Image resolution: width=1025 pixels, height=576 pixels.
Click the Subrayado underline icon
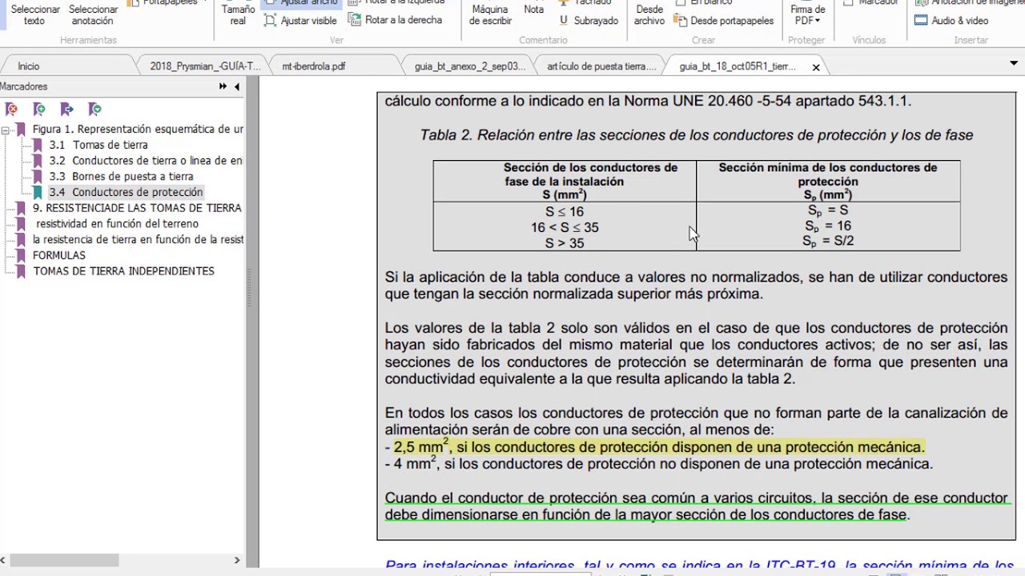tap(564, 20)
